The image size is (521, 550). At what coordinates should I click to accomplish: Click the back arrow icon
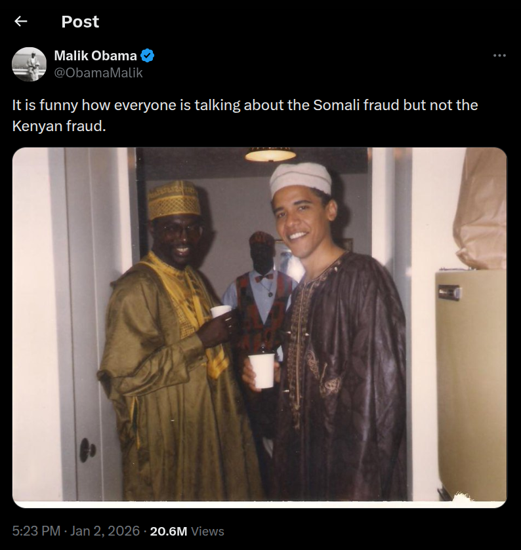point(21,22)
